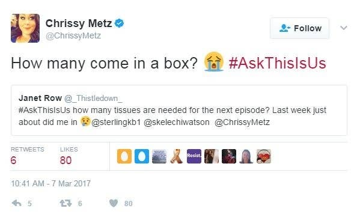View the 80 likes count
The width and height of the screenshot is (363, 217).
click(66, 160)
